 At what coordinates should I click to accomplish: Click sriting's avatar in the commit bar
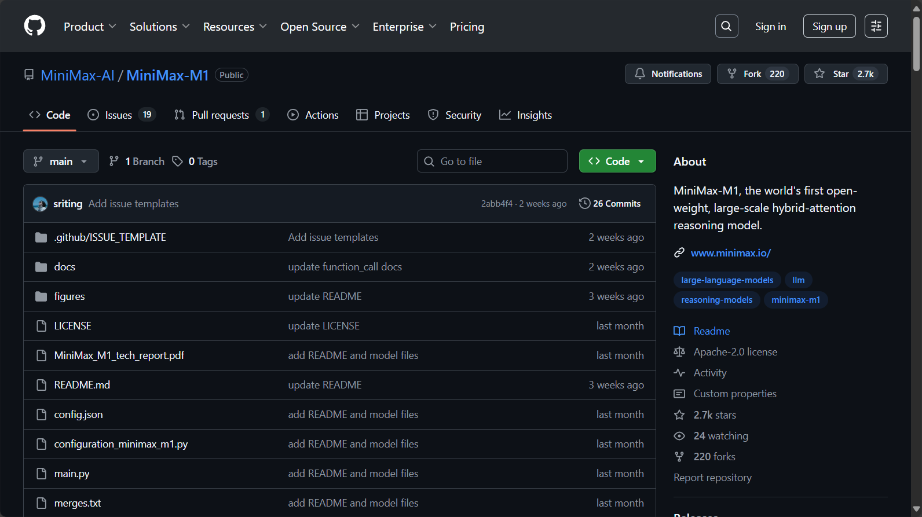tap(40, 204)
